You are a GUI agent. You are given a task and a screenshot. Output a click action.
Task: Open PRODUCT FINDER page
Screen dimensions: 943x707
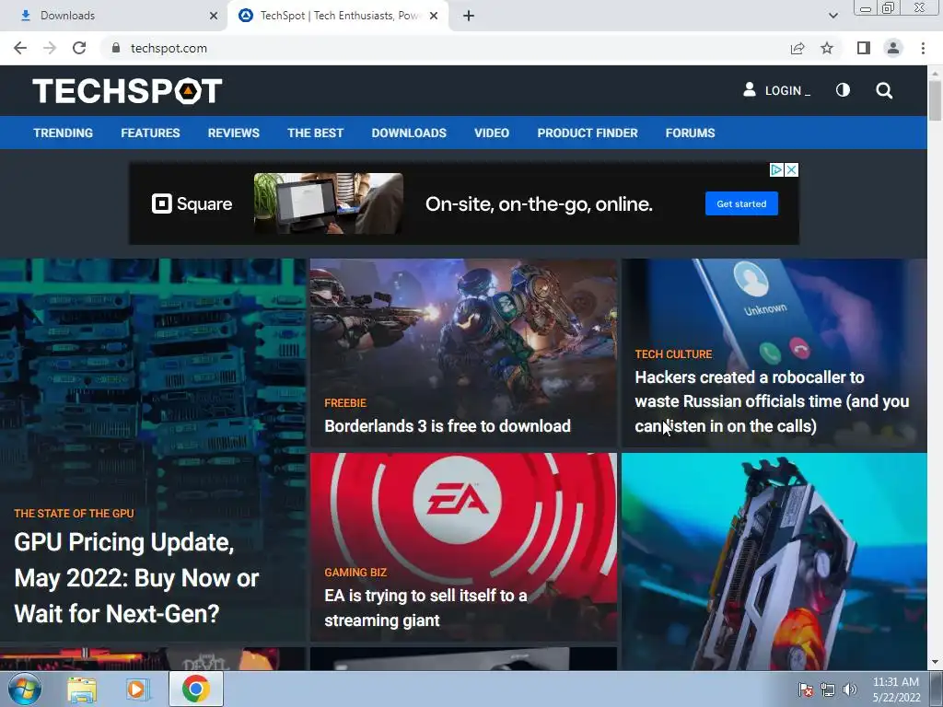588,133
